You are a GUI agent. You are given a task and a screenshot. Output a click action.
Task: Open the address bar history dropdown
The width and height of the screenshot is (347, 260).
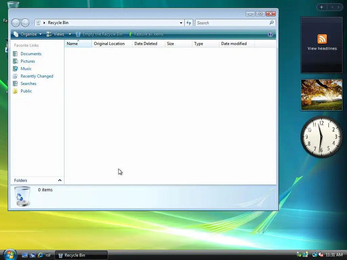click(181, 23)
